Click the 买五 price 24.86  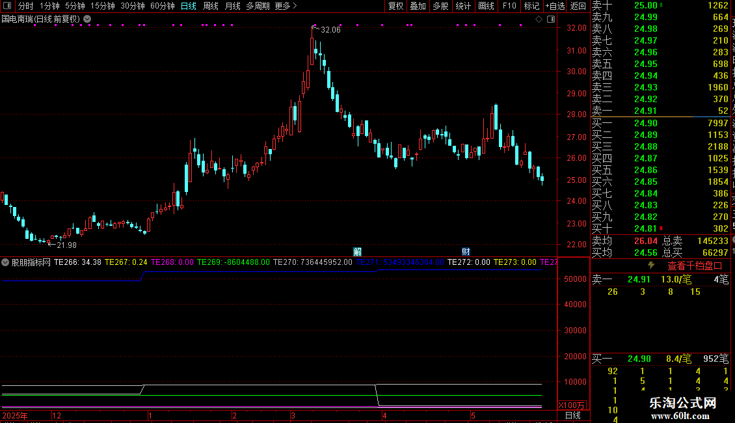point(645,170)
